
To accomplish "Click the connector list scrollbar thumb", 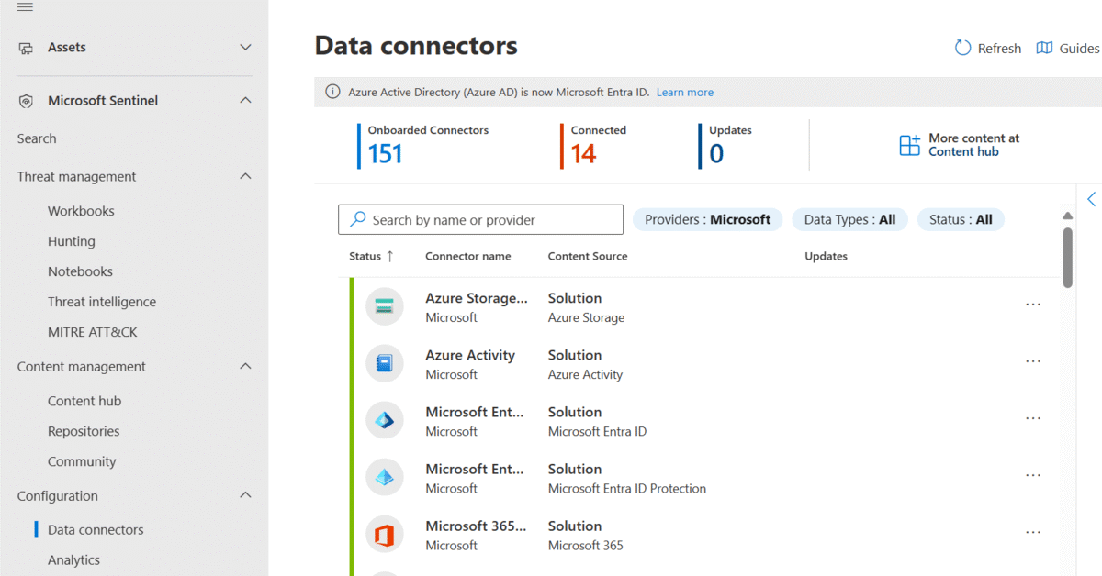I will 1068,258.
